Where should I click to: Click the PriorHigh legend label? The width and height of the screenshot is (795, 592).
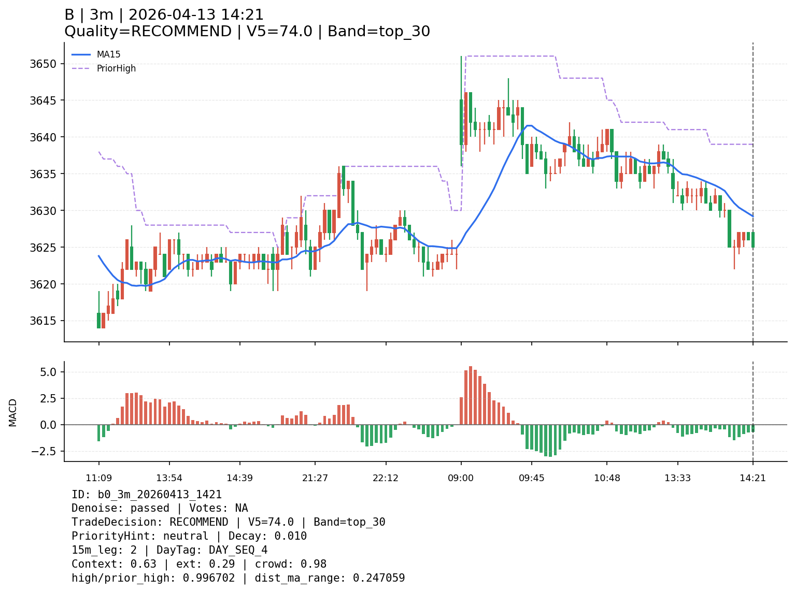pyautogui.click(x=116, y=68)
